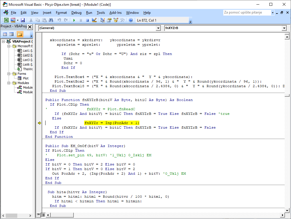Click the Reset stop icon
The image size is (291, 219).
[x=87, y=20]
